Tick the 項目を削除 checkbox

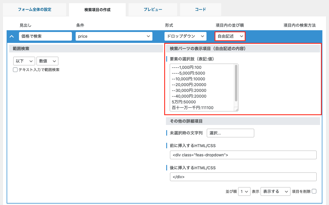tap(314, 191)
